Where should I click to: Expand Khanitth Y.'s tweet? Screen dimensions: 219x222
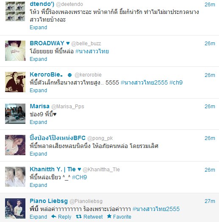click(38, 185)
